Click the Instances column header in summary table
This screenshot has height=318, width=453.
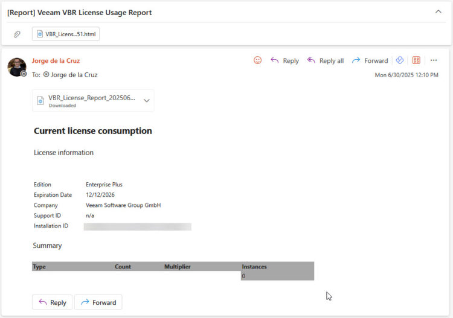[x=254, y=266]
